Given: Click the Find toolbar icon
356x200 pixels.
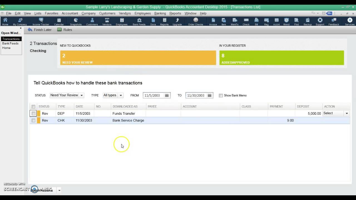Looking at the screenshot, I should (x=296, y=22).
